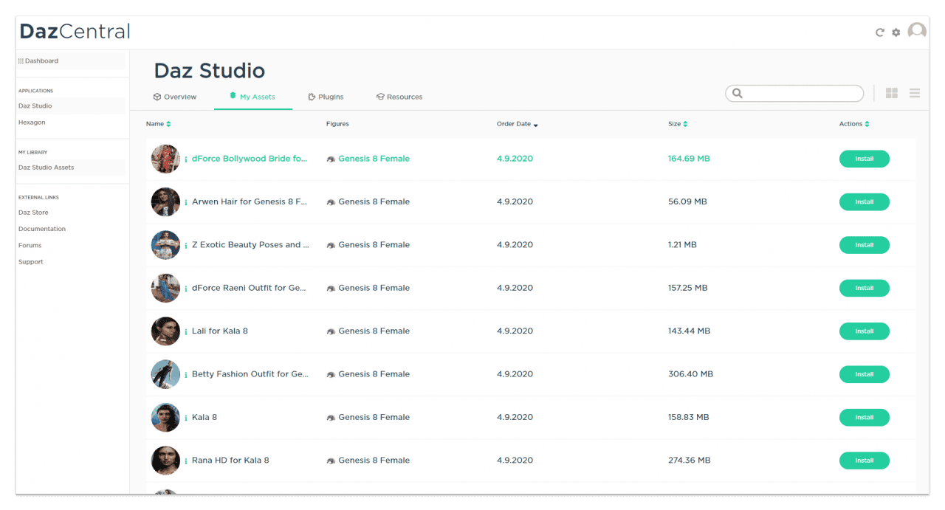Open the Plugins tab
945x510 pixels.
pyautogui.click(x=326, y=97)
